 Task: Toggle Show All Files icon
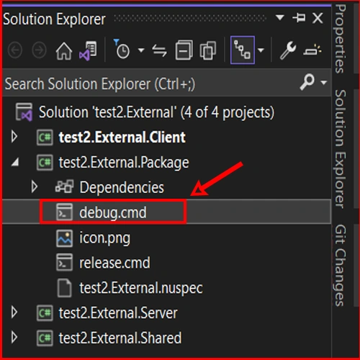[x=208, y=50]
